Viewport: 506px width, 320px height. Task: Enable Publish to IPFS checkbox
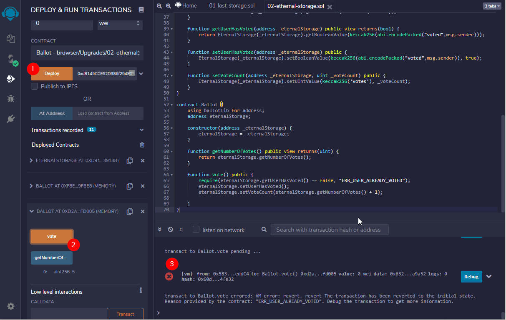point(34,86)
